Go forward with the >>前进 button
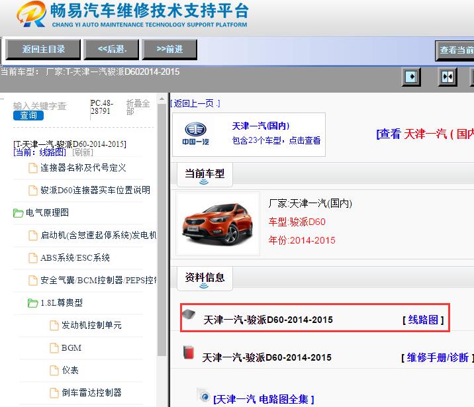This screenshot has width=474, height=407. 169,49
